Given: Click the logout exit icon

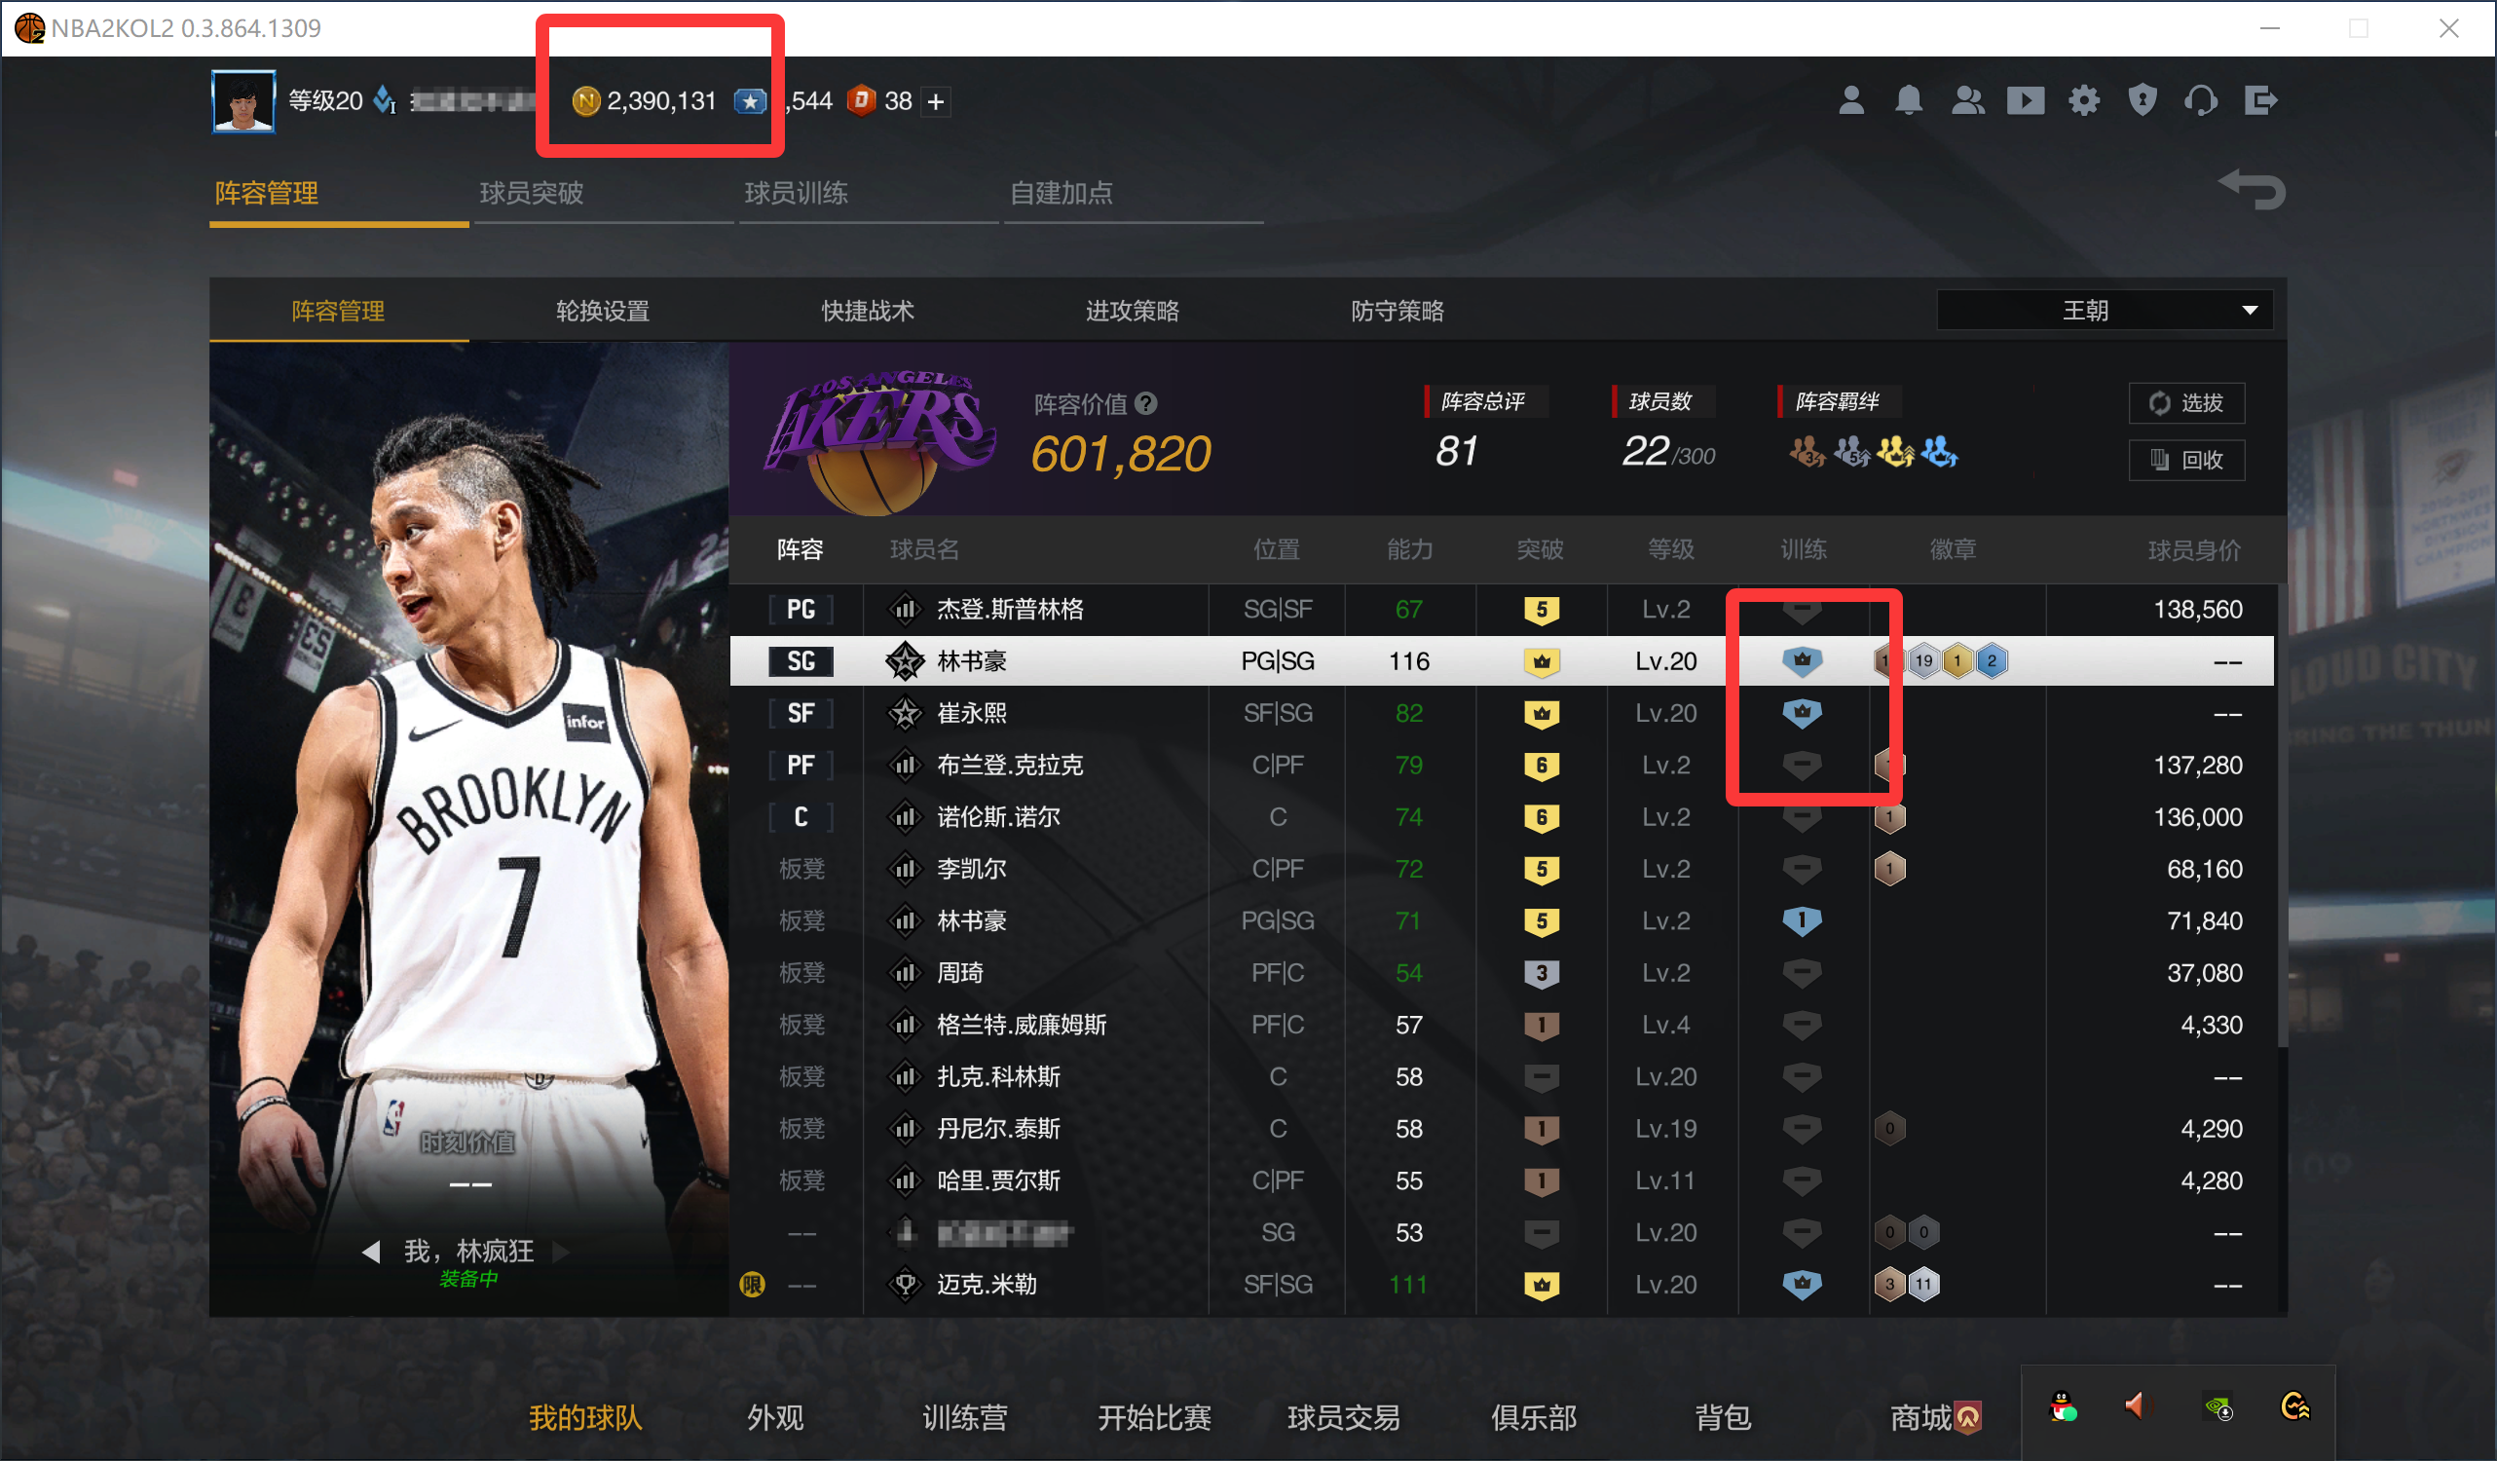Looking at the screenshot, I should (2260, 100).
